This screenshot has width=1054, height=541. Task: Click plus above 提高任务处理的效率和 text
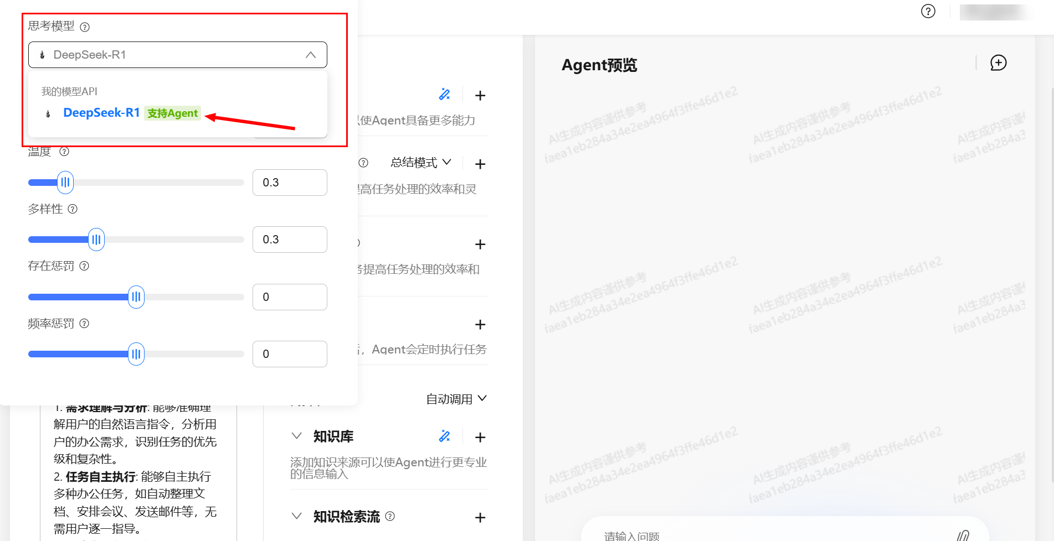click(480, 245)
